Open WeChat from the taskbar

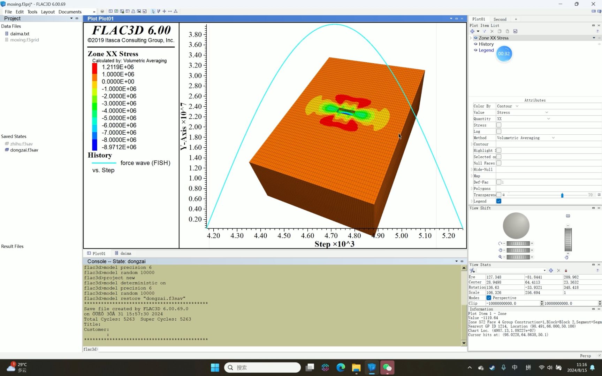tap(387, 368)
